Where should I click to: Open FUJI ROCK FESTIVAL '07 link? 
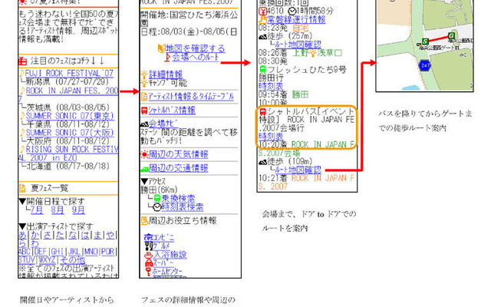[69, 74]
